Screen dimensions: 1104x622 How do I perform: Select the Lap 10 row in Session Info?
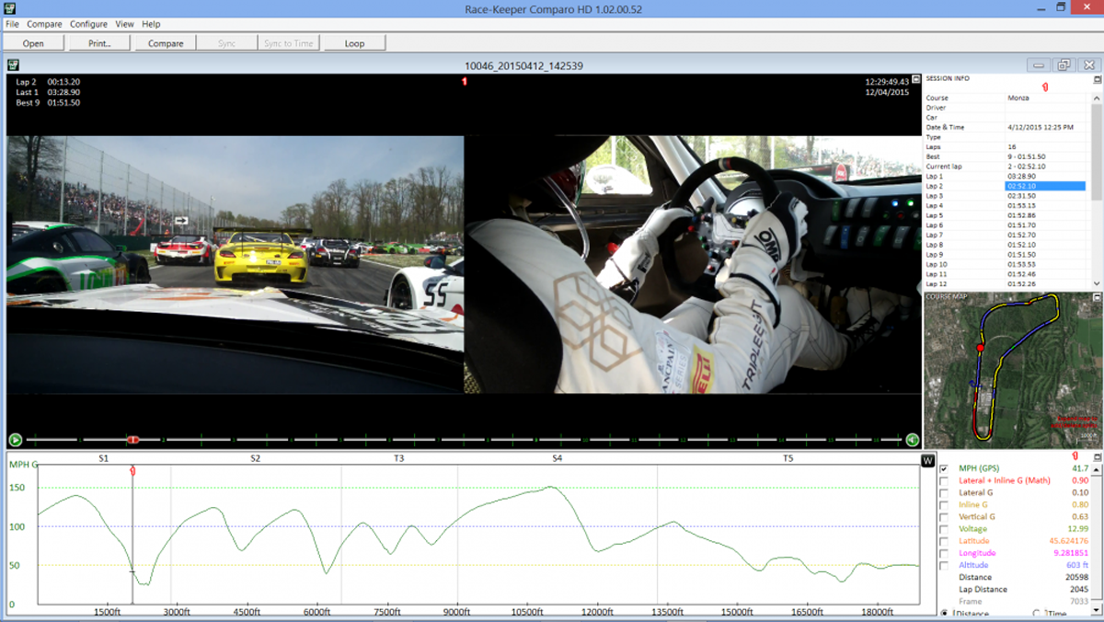coord(1006,265)
